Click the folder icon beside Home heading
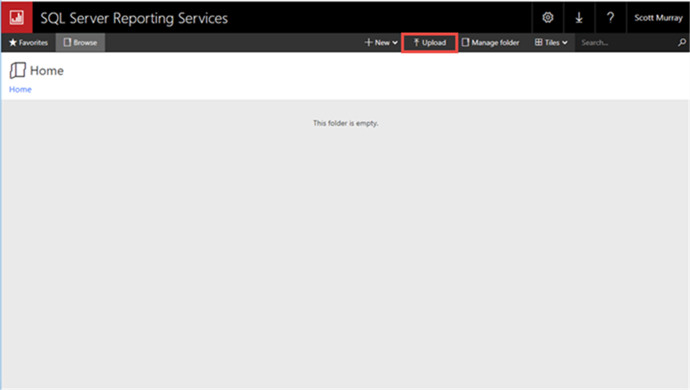 (17, 70)
